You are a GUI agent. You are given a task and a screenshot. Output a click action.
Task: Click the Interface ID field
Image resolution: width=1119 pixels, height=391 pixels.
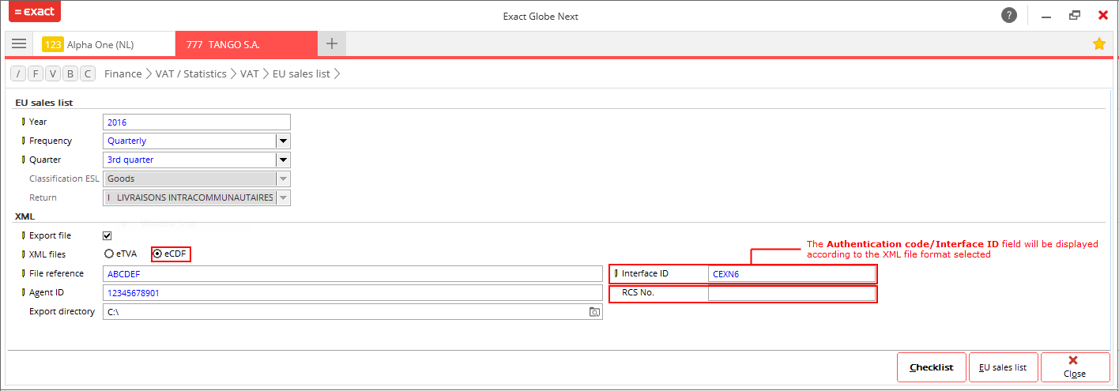pyautogui.click(x=792, y=273)
